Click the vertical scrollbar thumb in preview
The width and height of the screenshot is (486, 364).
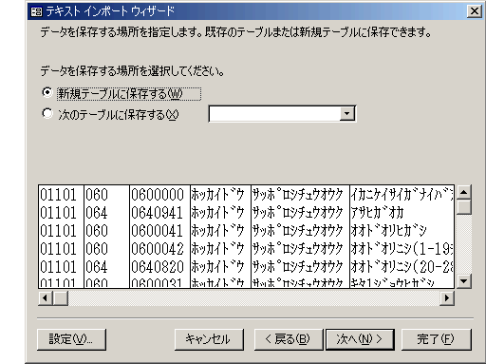click(464, 207)
